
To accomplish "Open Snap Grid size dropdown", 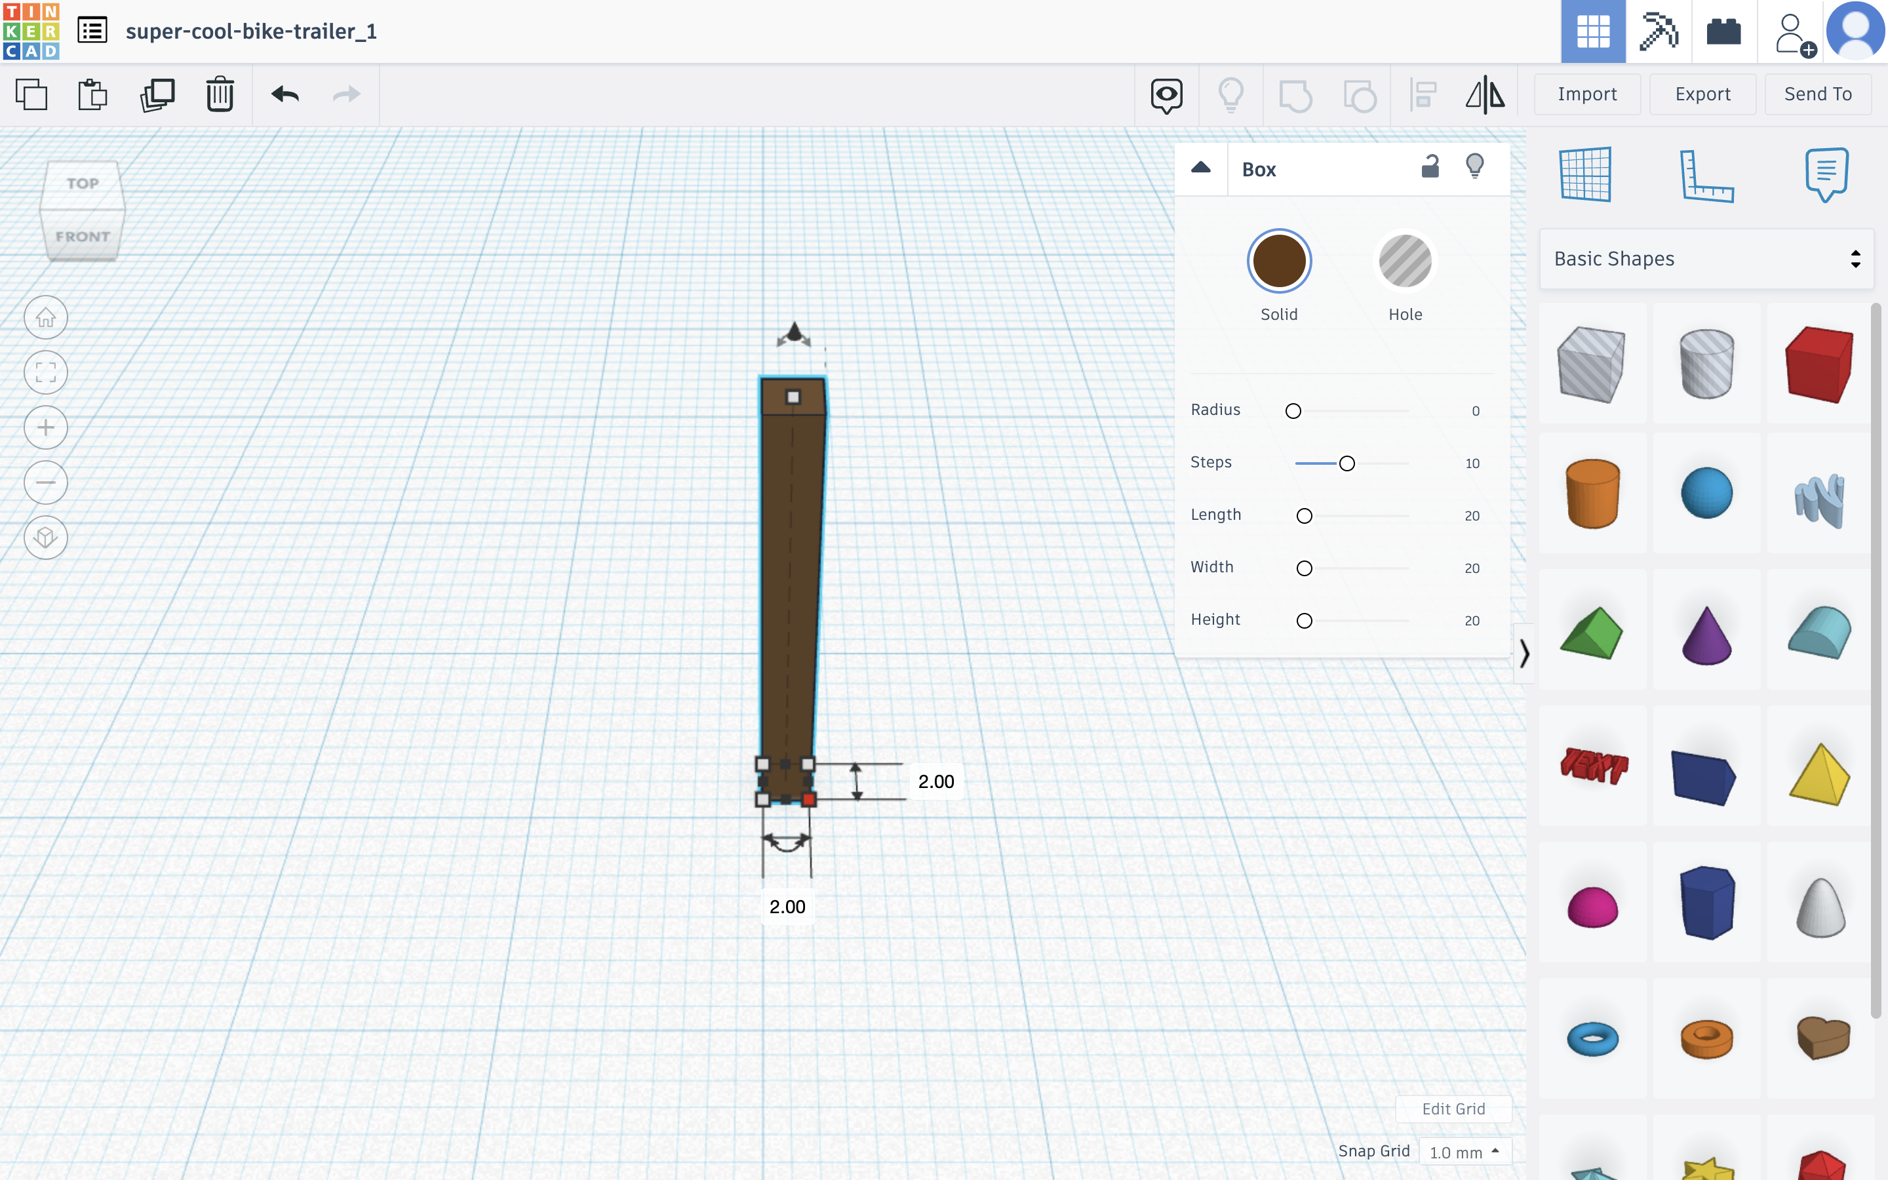I will pyautogui.click(x=1464, y=1152).
